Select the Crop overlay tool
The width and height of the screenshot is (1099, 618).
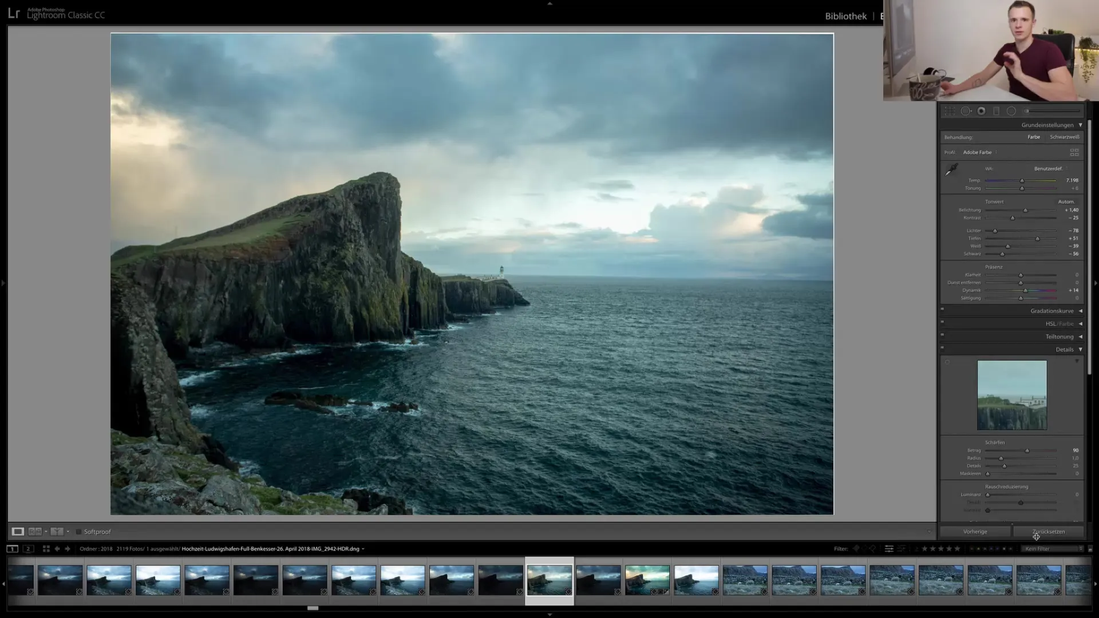(950, 111)
